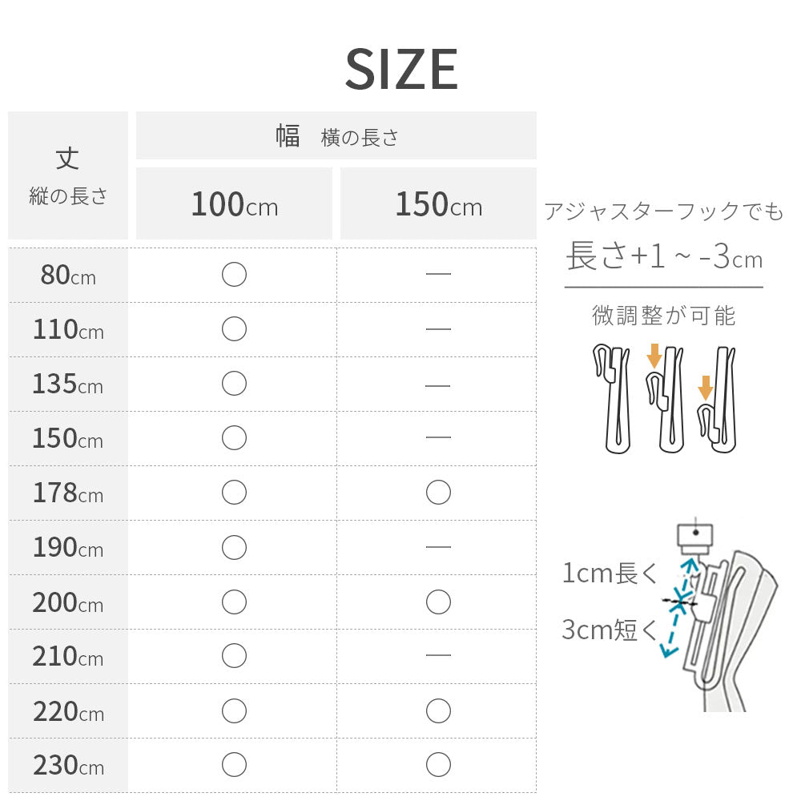Image resolution: width=801 pixels, height=801 pixels.
Task: Select the 150cm width column header
Action: (x=438, y=204)
